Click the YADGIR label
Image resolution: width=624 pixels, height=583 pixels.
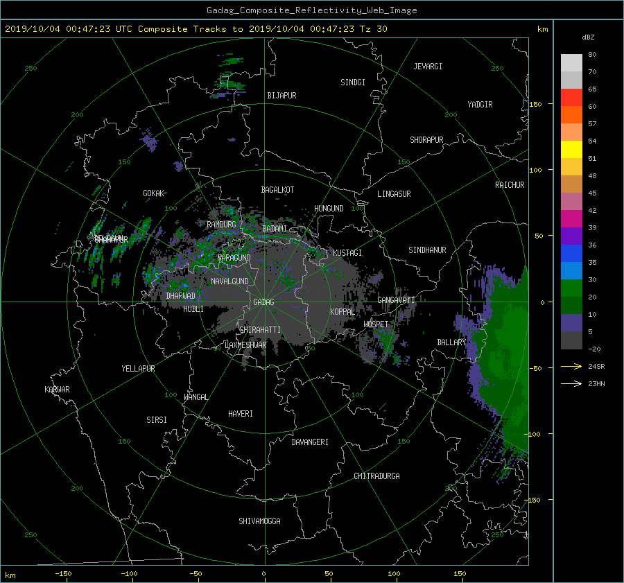480,105
